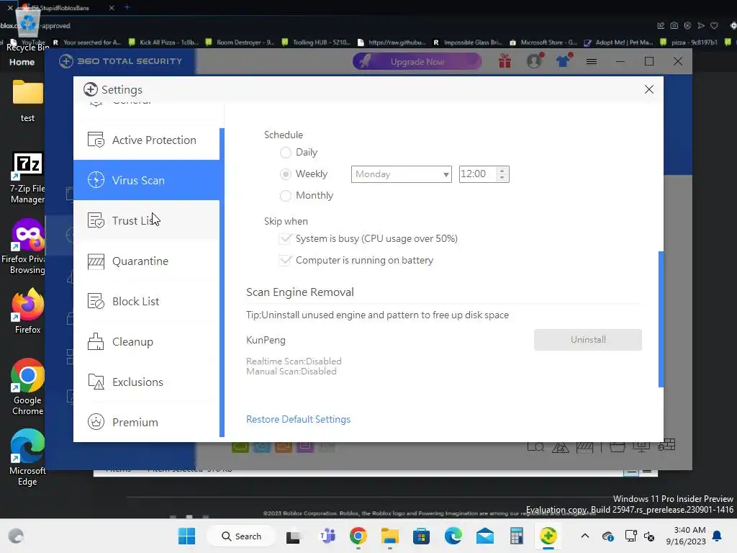Click the taskbar Search box

pos(242,536)
